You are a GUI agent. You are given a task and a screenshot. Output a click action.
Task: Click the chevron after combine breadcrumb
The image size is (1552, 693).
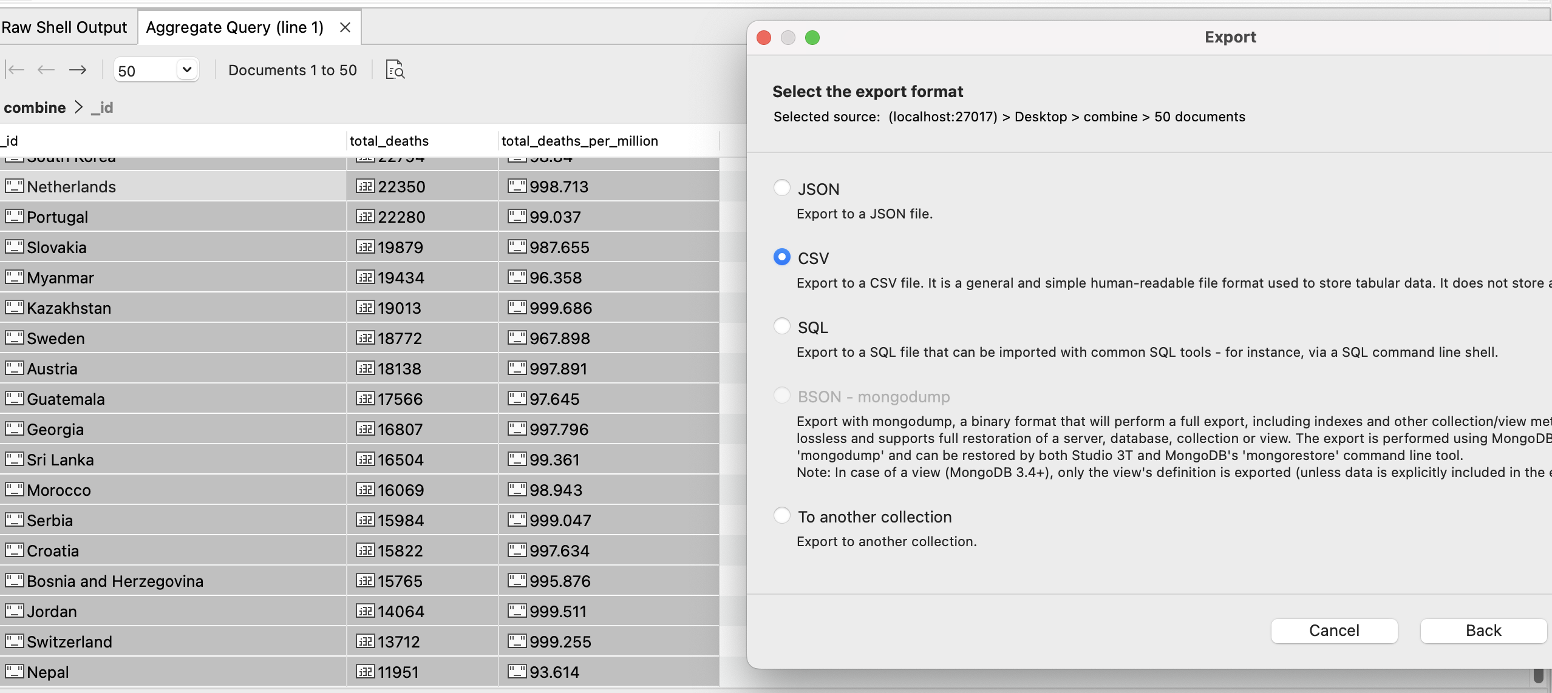click(79, 107)
